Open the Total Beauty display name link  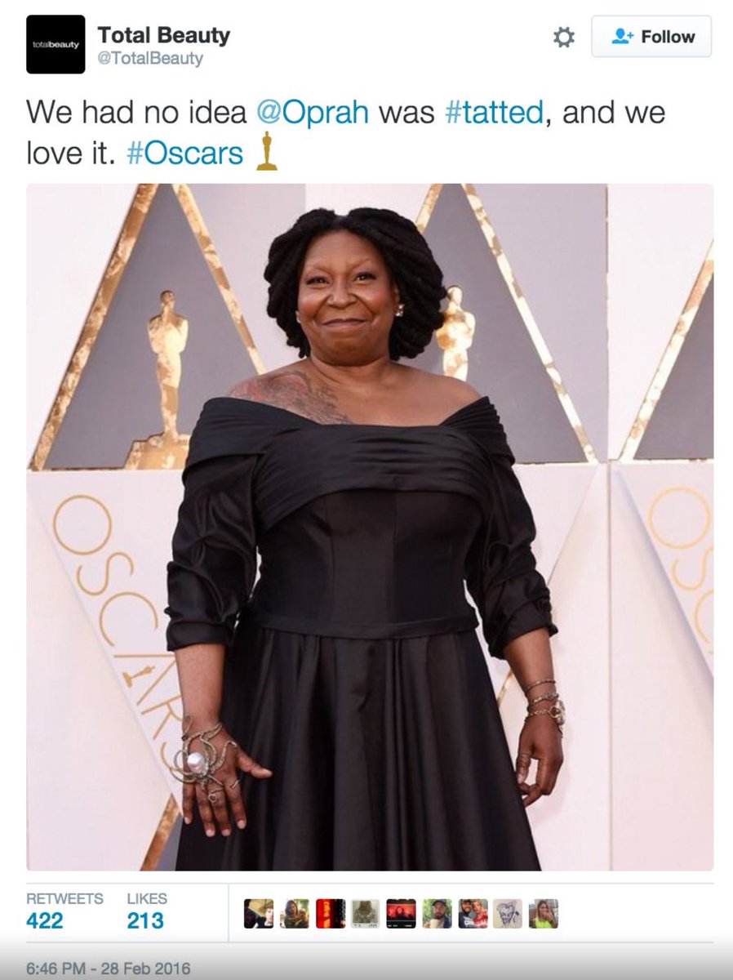(164, 35)
